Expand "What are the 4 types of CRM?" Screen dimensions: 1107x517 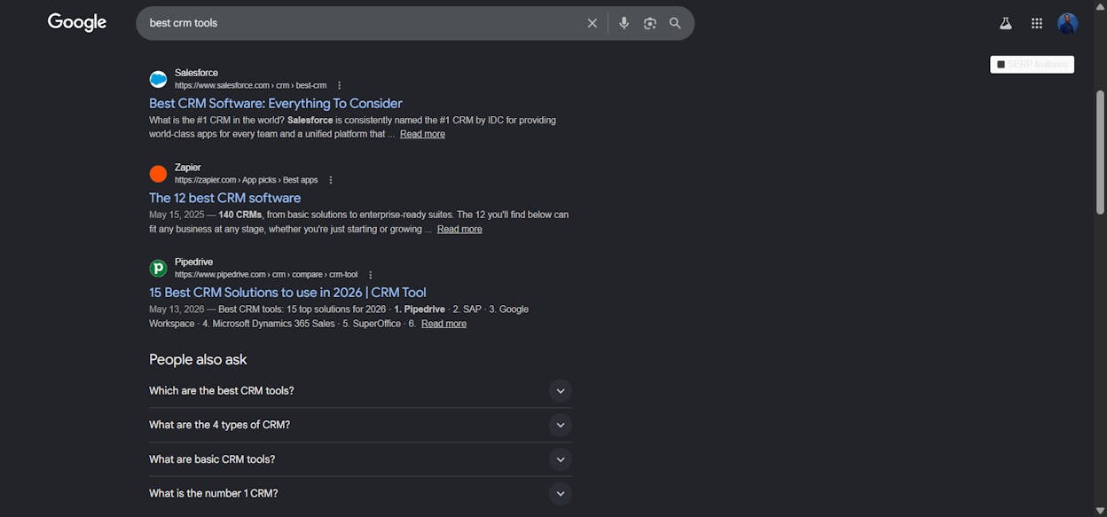point(360,425)
